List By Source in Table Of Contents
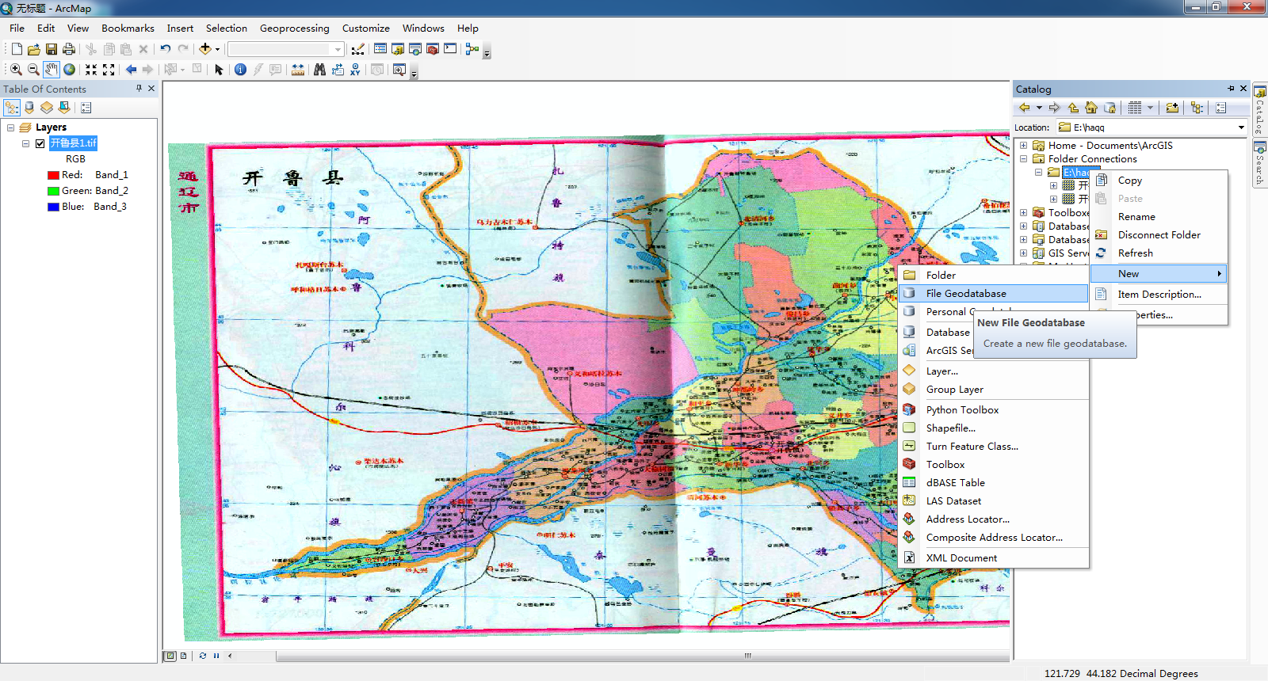Screen dimensions: 1268x681 click(29, 108)
